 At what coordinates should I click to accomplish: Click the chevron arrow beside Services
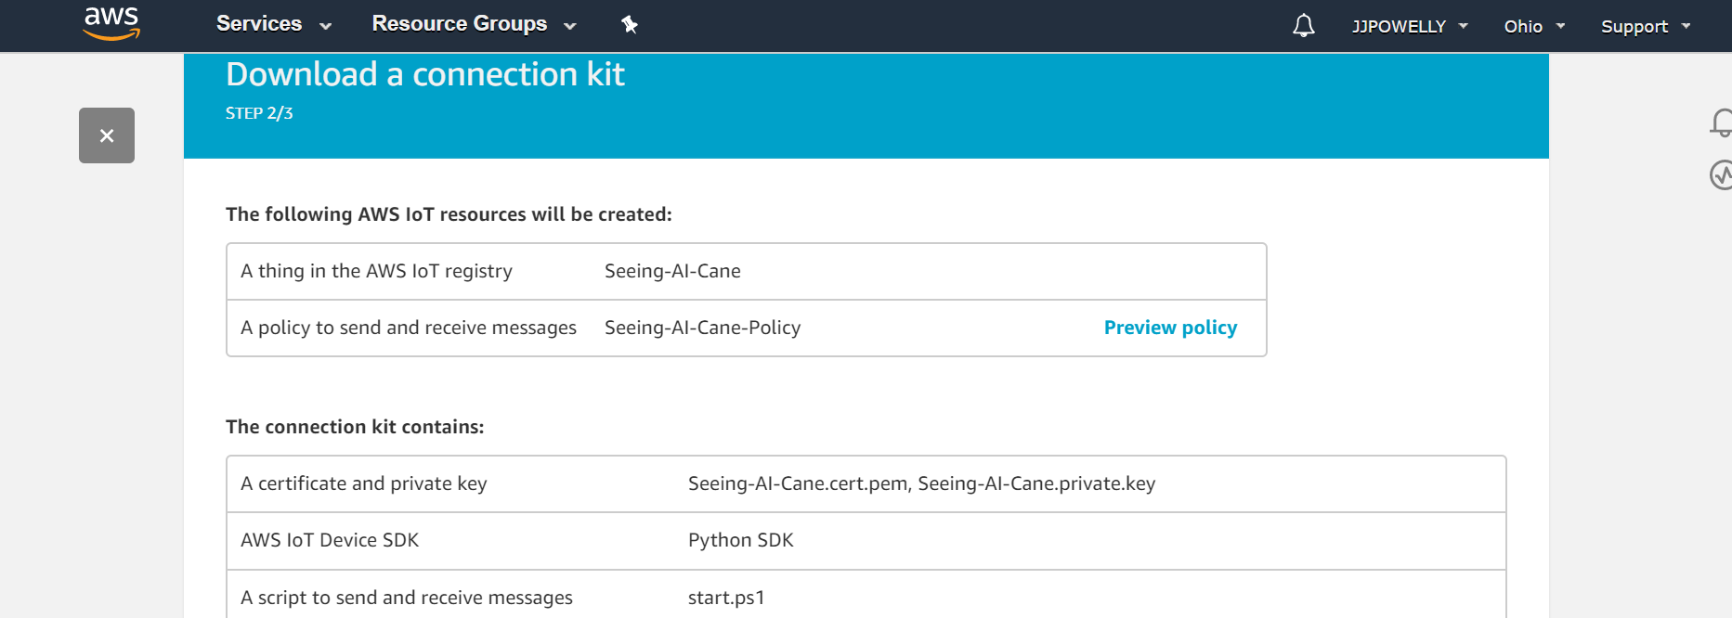coord(325,27)
